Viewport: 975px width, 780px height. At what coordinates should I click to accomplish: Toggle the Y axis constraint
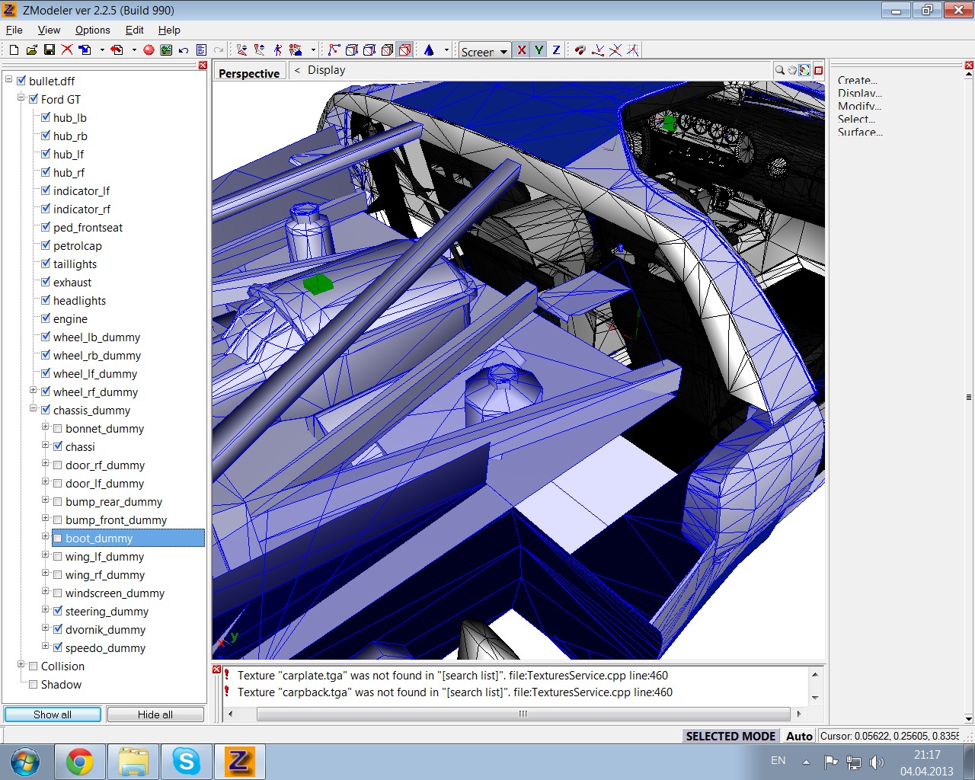tap(539, 50)
